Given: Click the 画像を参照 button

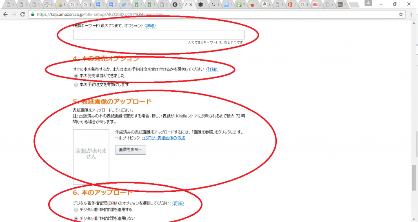Looking at the screenshot, I should click(131, 150).
